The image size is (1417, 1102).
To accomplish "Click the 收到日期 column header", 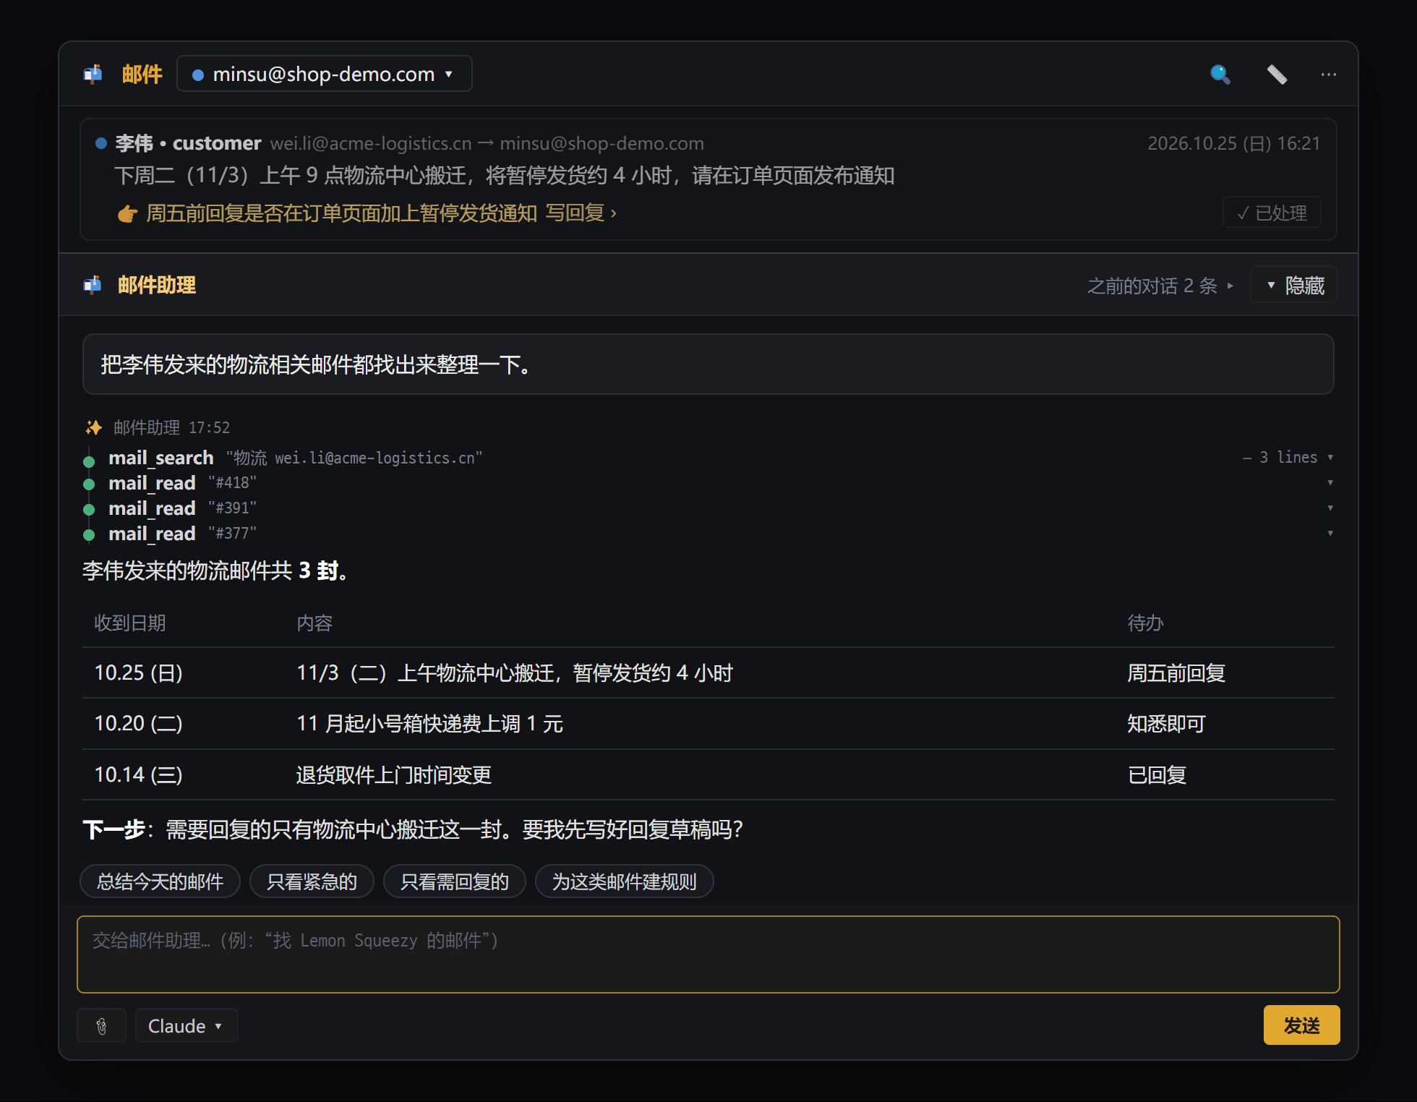I will tap(130, 623).
